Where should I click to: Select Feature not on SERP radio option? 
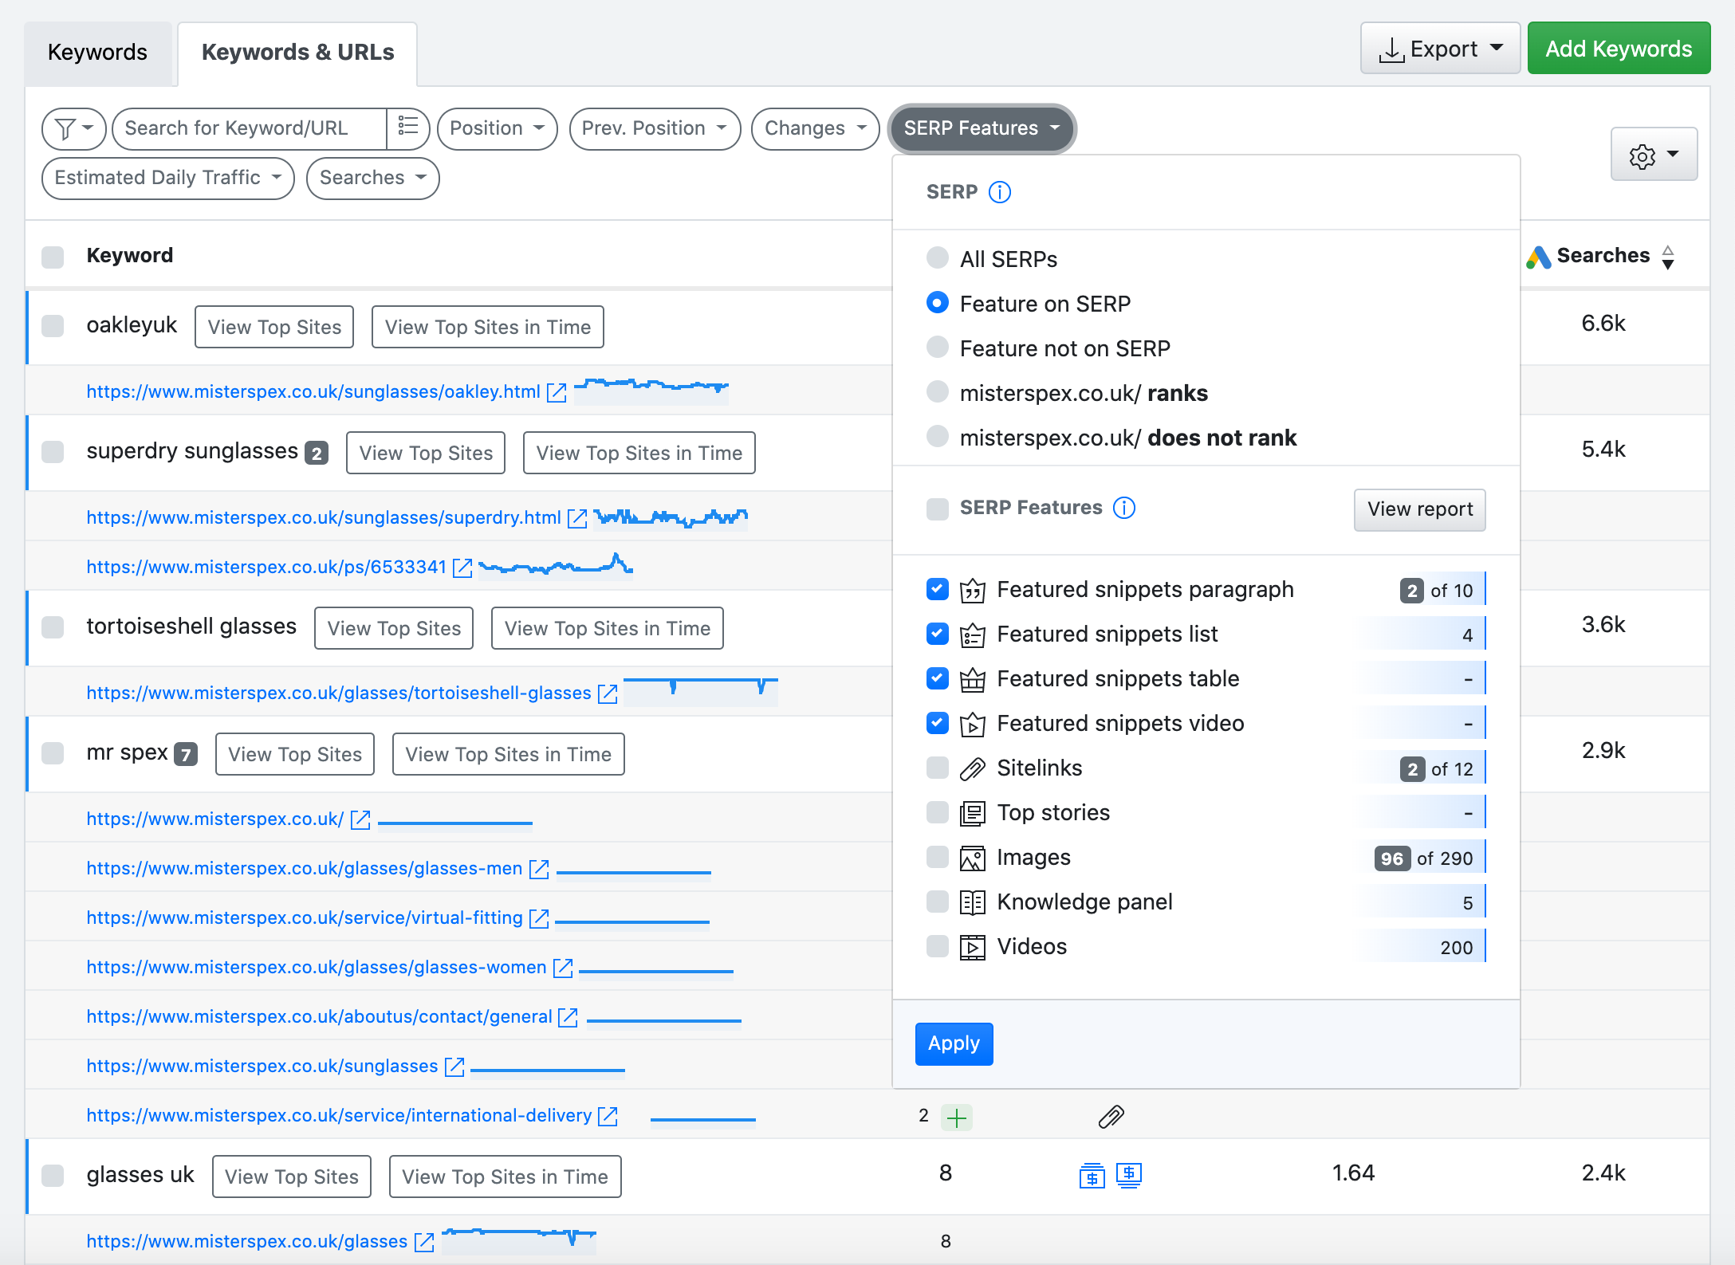(x=938, y=348)
